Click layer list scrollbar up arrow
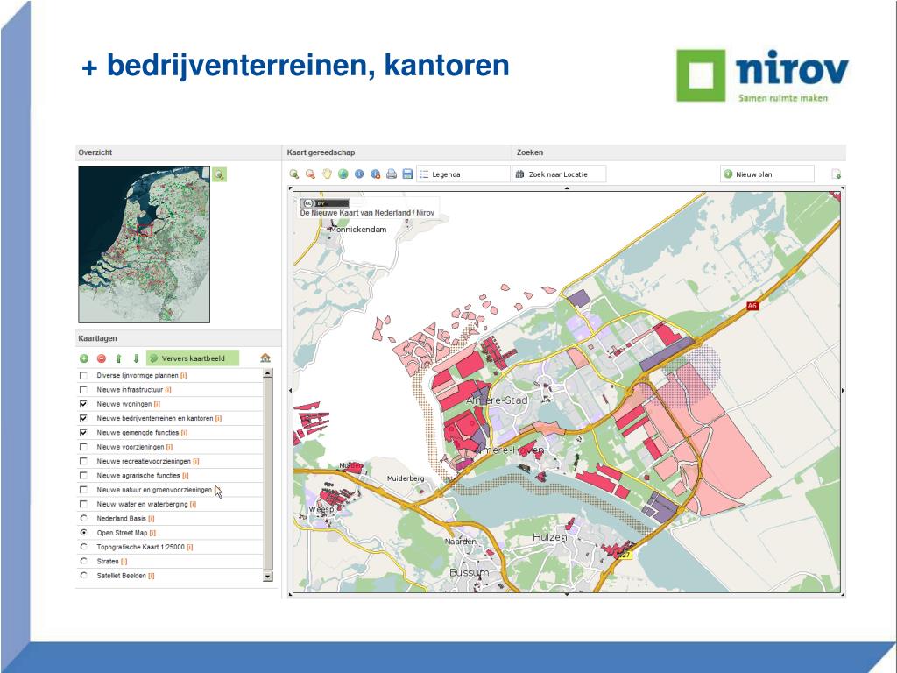 pyautogui.click(x=267, y=373)
